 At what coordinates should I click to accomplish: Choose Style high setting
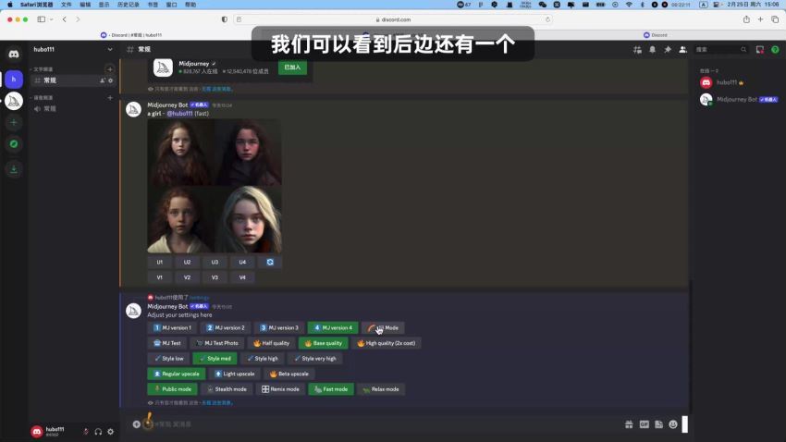pyautogui.click(x=263, y=359)
